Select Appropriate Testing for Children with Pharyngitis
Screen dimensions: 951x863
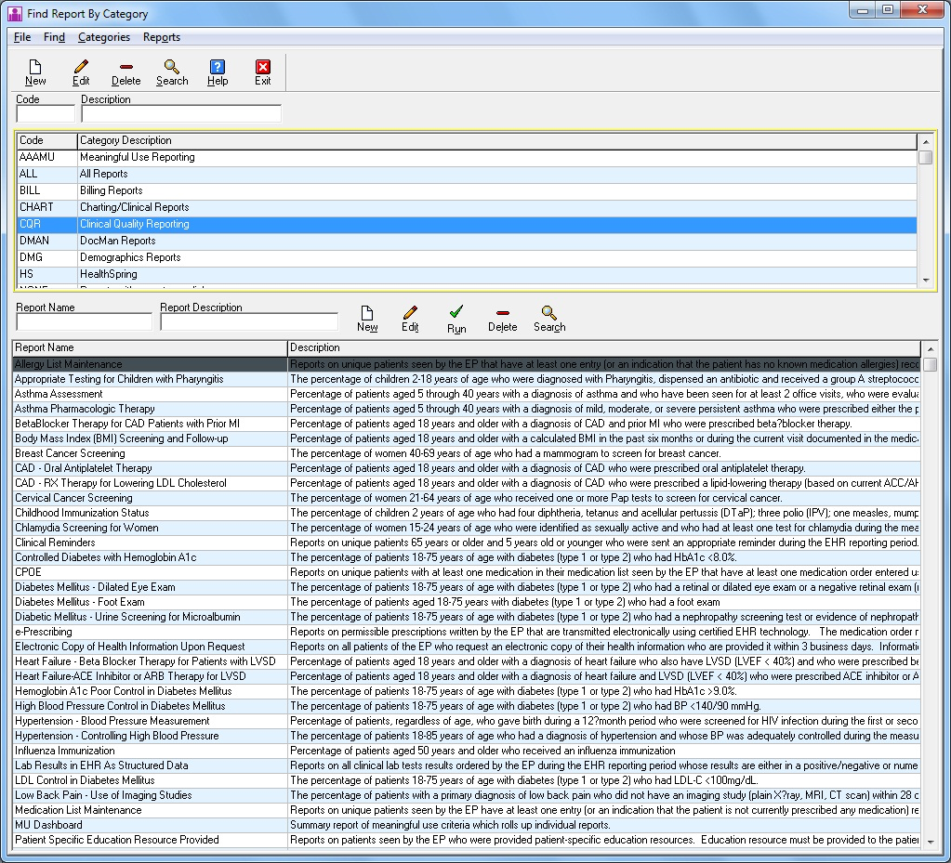467,379
